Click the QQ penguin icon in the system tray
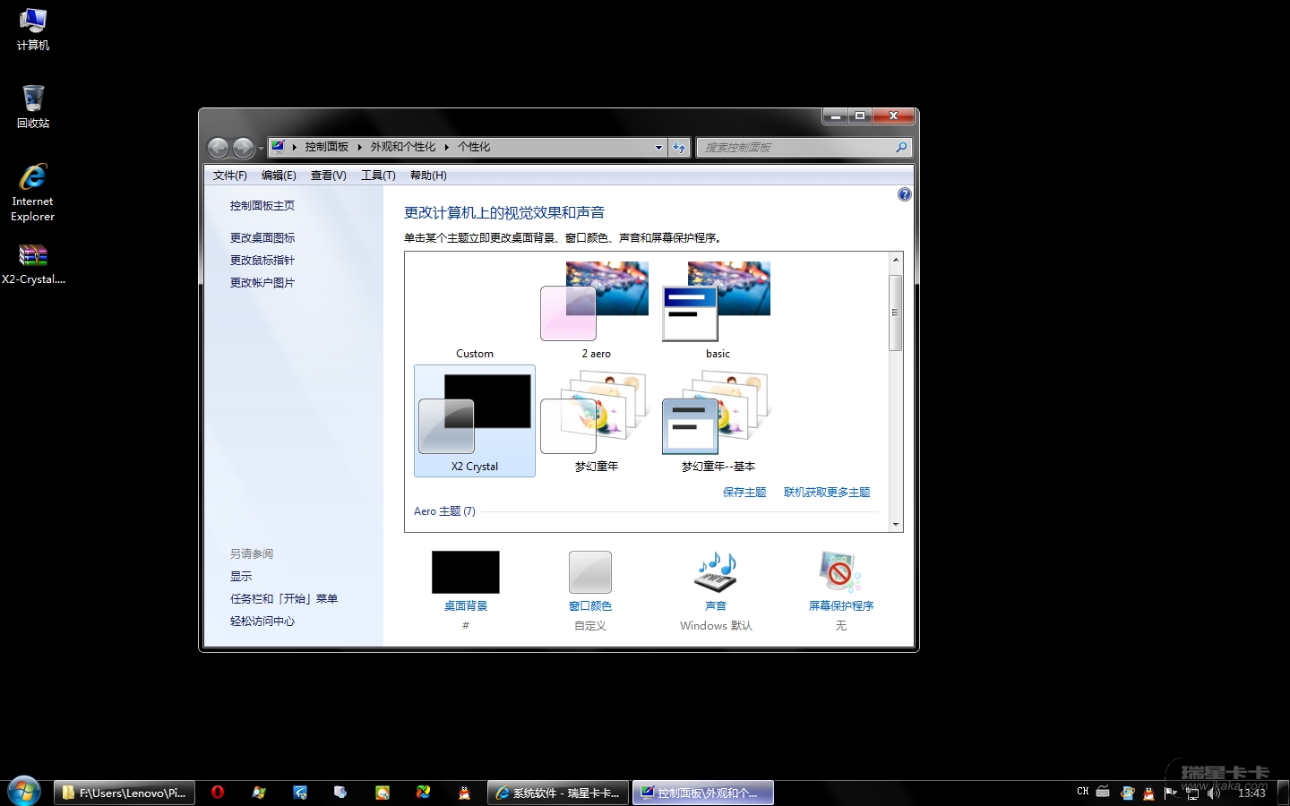The image size is (1290, 806). click(1149, 793)
